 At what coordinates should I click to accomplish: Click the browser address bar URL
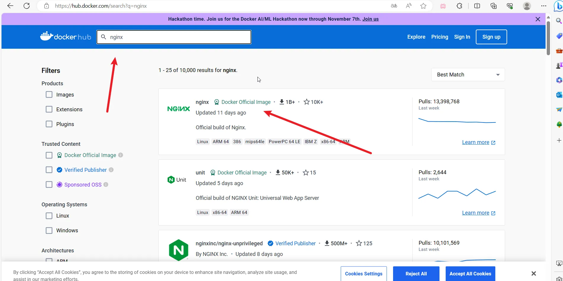(101, 6)
